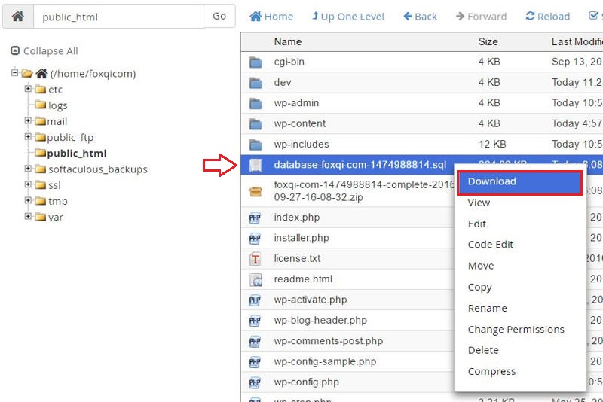Select ssl in the folder tree
This screenshot has width=603, height=402.
54,185
